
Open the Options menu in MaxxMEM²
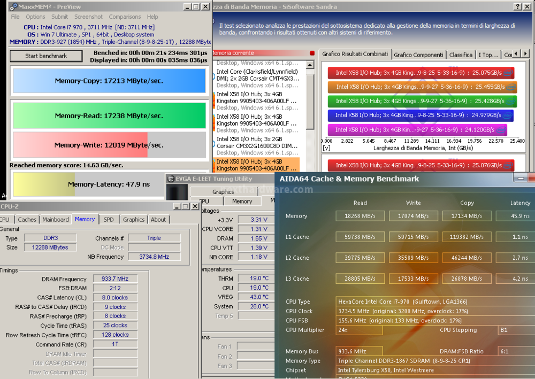click(35, 17)
